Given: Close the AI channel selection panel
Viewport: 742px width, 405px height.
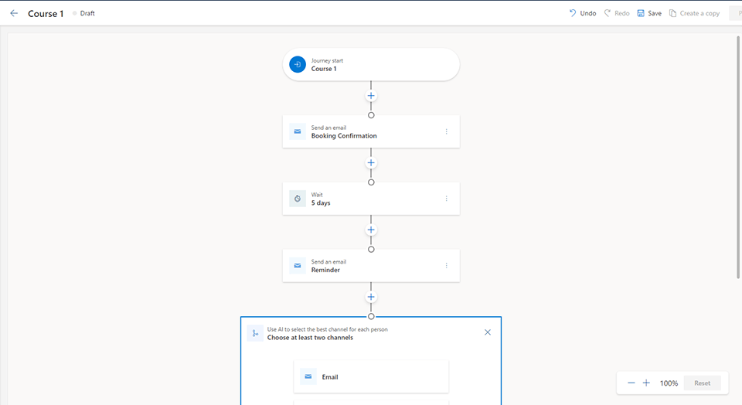Looking at the screenshot, I should (487, 332).
